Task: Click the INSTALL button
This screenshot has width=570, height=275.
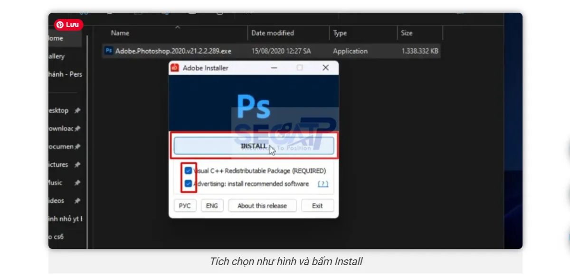Action: pyautogui.click(x=253, y=146)
